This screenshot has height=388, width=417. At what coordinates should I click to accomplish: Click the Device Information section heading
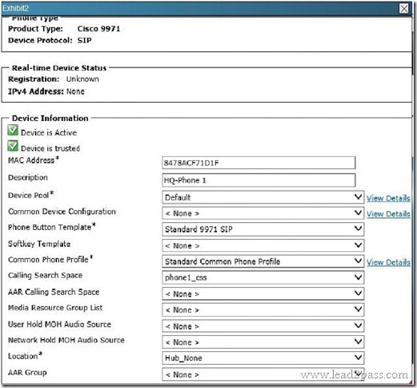pyautogui.click(x=50, y=118)
